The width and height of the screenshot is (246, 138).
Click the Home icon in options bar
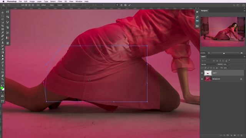click(3, 5)
